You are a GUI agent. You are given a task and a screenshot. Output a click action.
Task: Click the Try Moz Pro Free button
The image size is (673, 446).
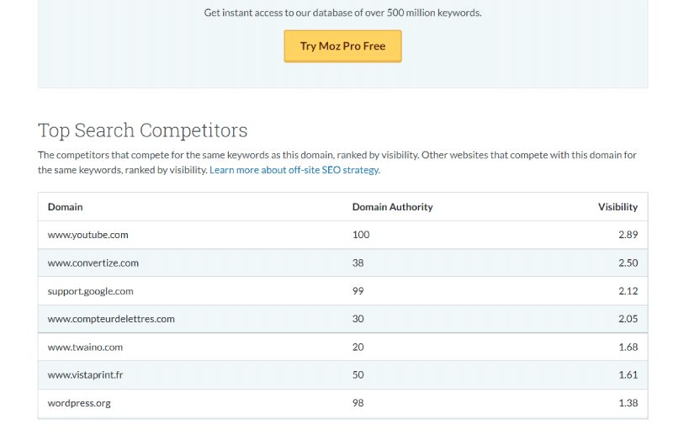(342, 46)
